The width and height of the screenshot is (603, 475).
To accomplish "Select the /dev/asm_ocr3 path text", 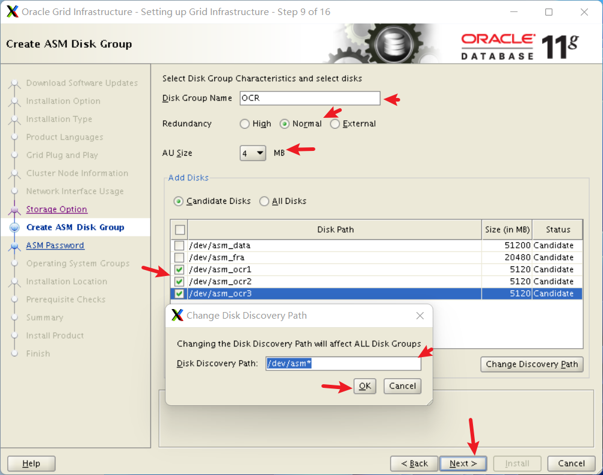I will [220, 293].
